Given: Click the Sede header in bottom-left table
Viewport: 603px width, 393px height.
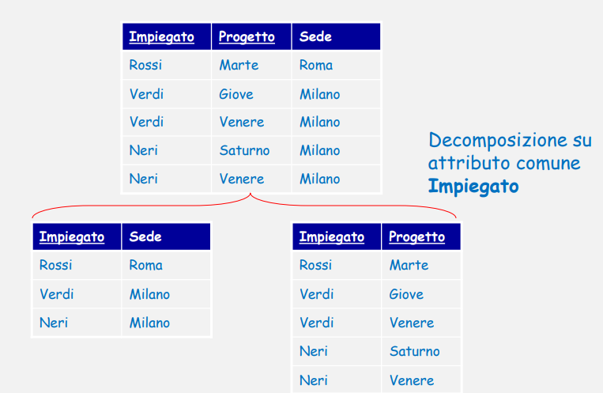Looking at the screenshot, I should tap(166, 236).
